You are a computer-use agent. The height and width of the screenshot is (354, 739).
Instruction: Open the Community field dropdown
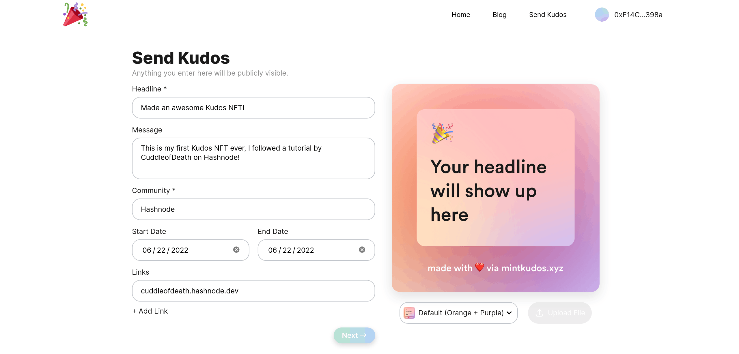(253, 209)
